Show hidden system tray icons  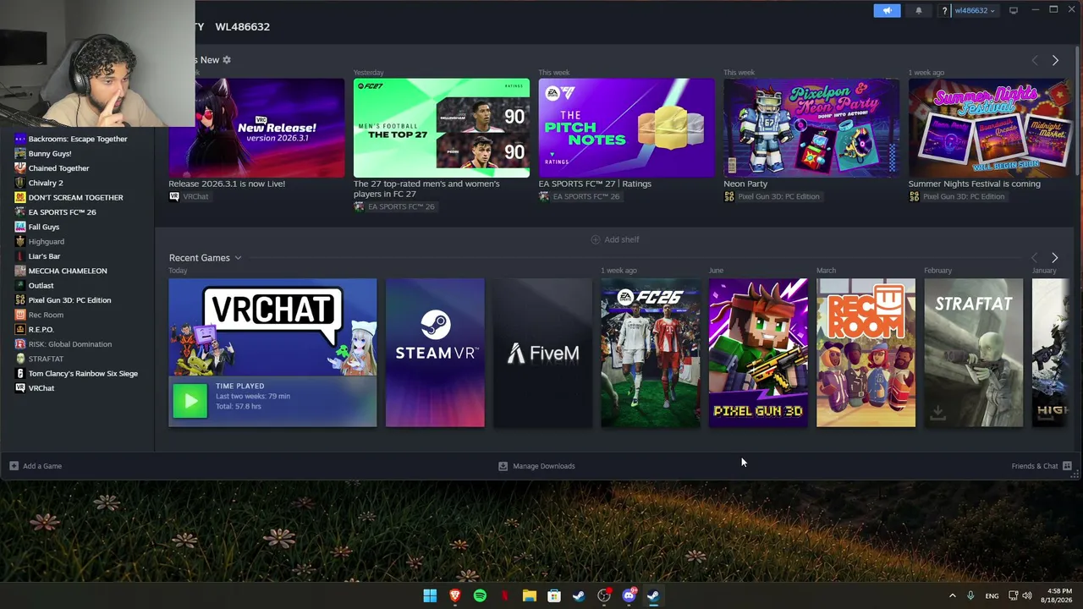pos(952,596)
